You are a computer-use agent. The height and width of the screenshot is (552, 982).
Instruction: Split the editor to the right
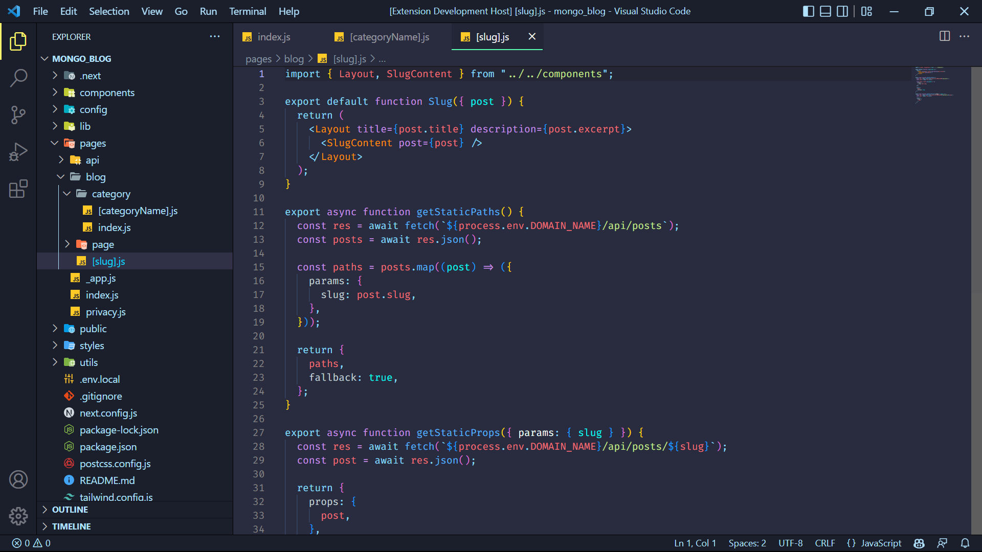point(945,36)
